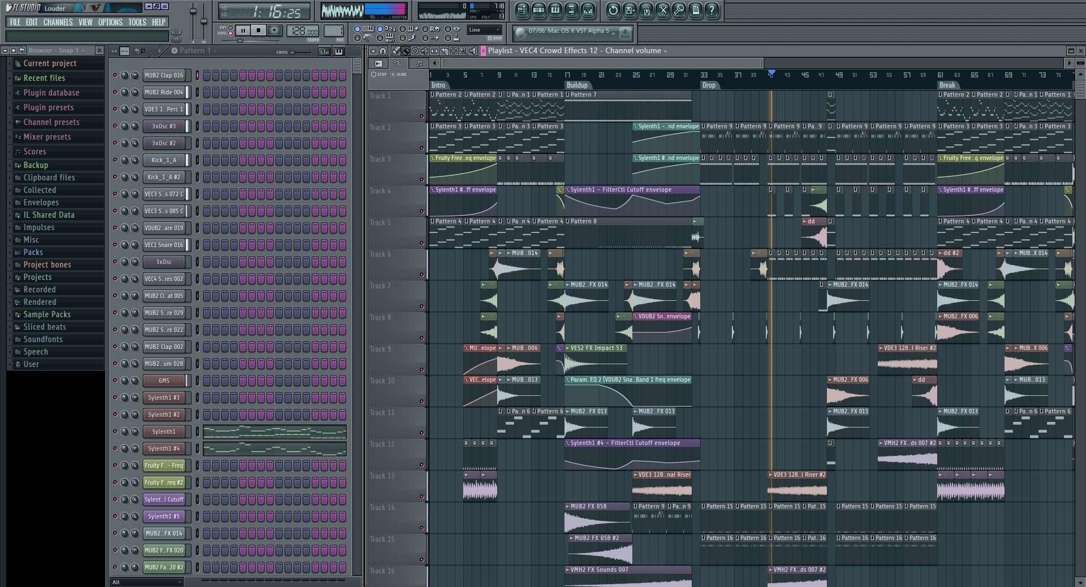Stop playback with the stop button
Image resolution: width=1086 pixels, height=587 pixels.
click(x=258, y=31)
